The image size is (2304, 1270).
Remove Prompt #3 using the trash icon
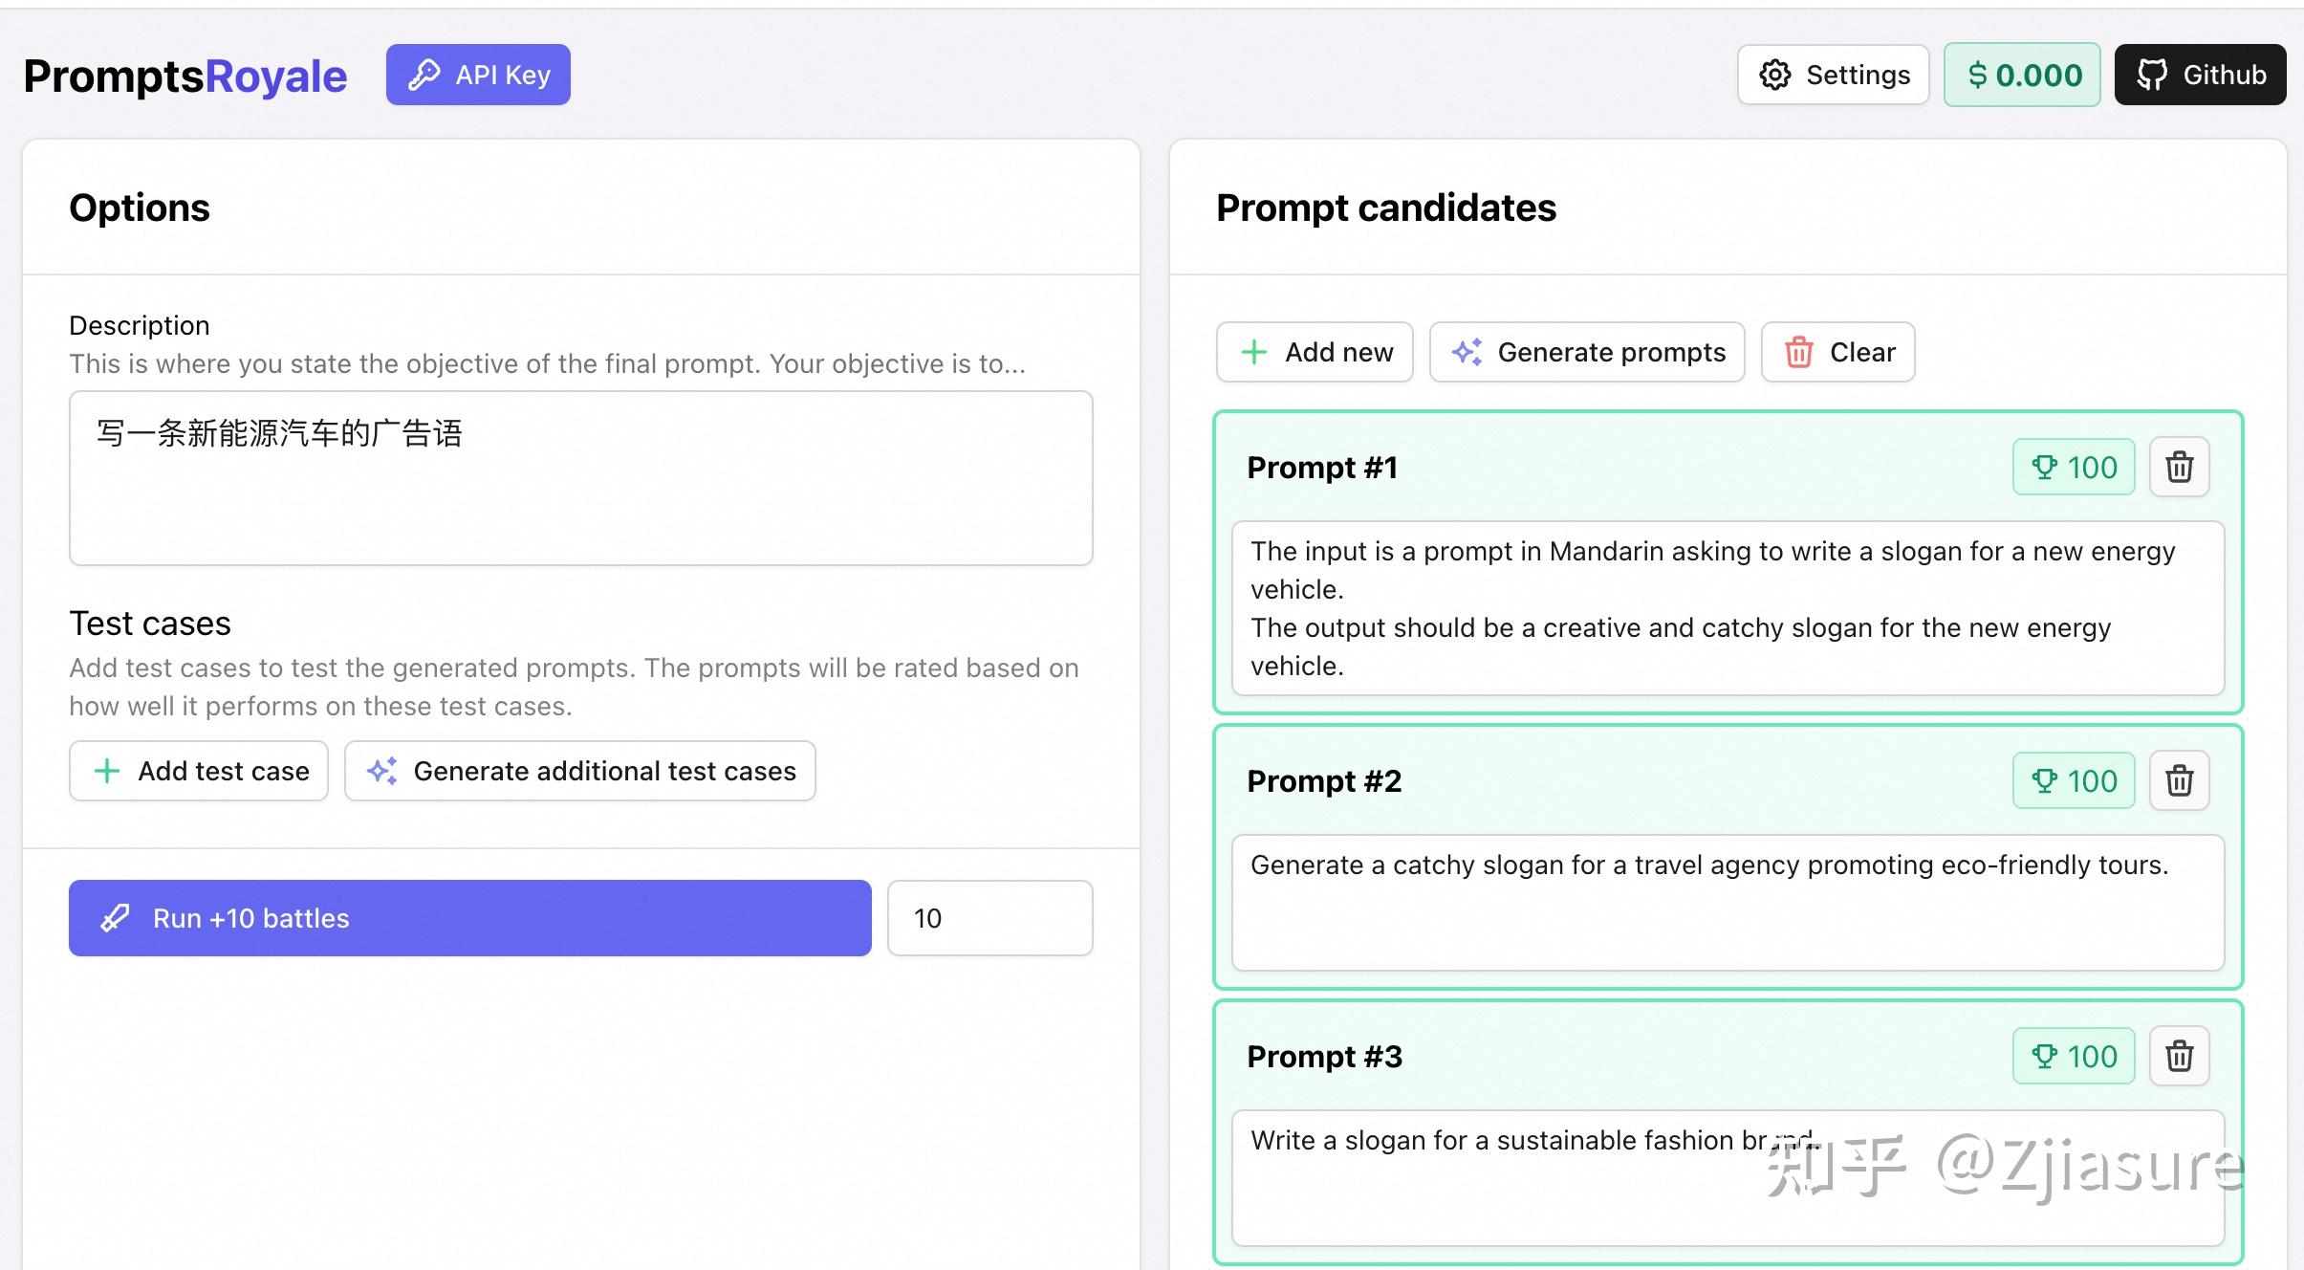click(x=2179, y=1057)
